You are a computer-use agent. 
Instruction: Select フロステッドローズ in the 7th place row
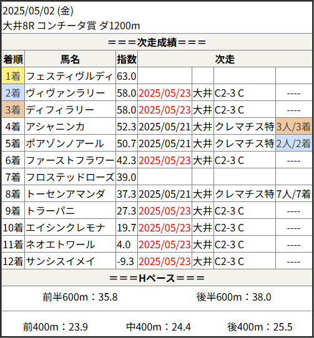coord(70,177)
